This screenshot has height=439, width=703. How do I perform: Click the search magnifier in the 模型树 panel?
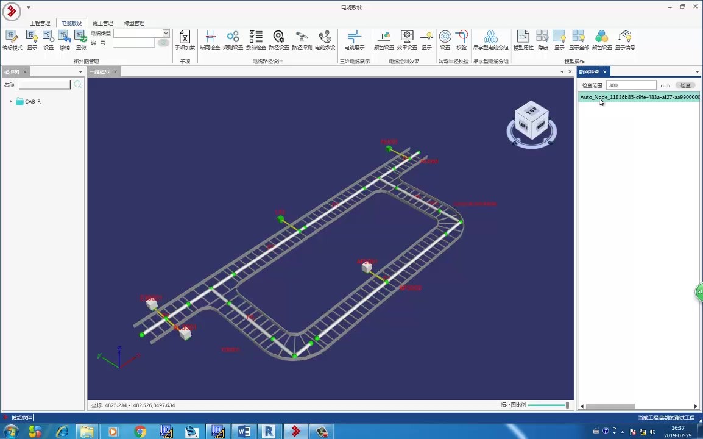(x=77, y=84)
